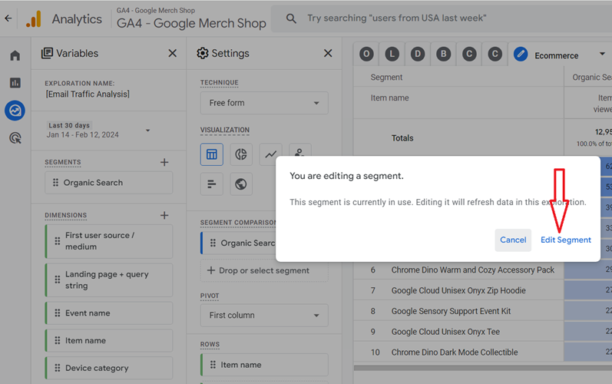Select the Bar chart visualization icon
Image resolution: width=612 pixels, height=384 pixels.
tap(212, 184)
